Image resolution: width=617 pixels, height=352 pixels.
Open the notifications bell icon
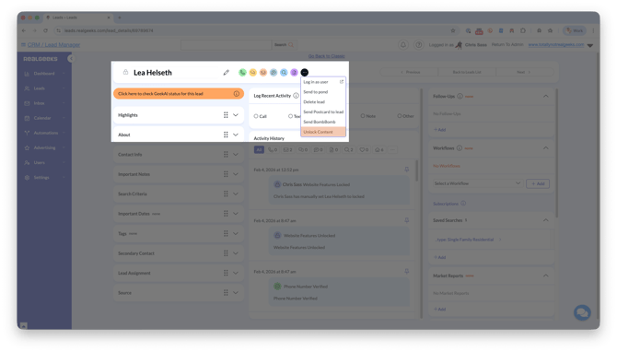click(403, 45)
